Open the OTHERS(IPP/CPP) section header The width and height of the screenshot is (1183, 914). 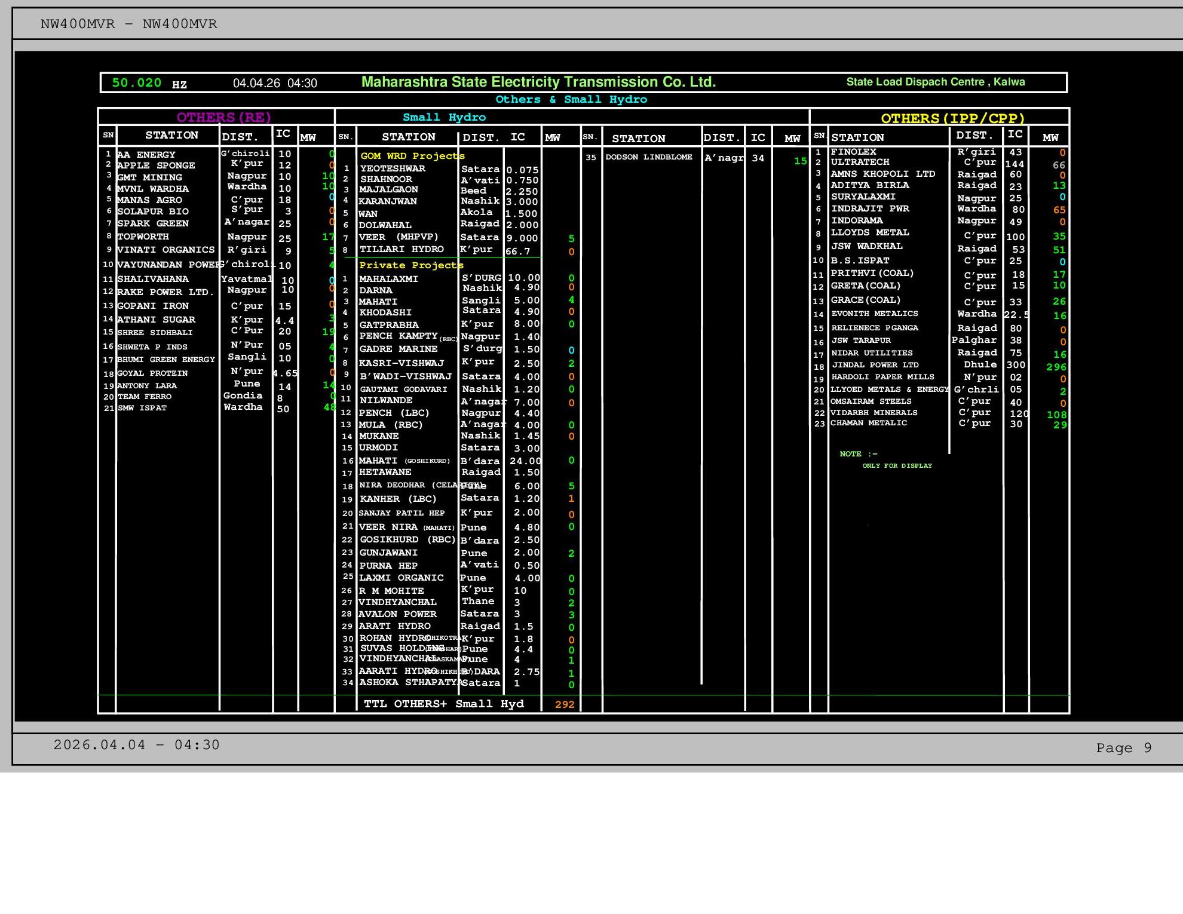[952, 118]
